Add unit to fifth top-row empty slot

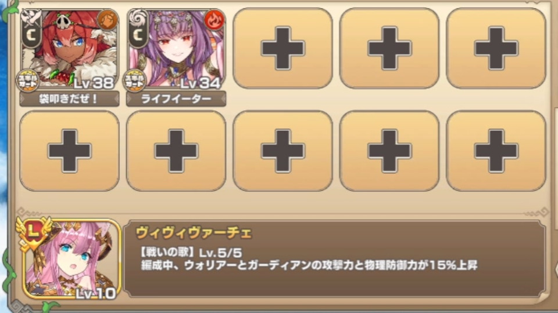click(x=496, y=48)
